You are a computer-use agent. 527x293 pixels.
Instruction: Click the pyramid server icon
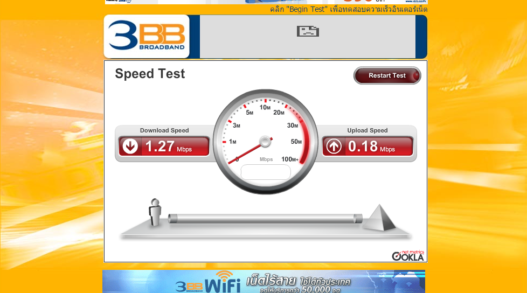[379, 218]
